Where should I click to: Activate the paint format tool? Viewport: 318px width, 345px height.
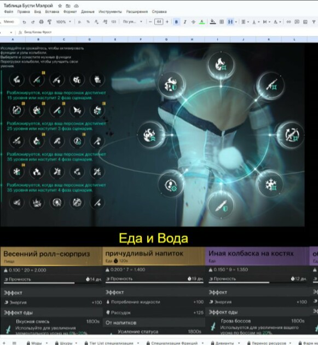tap(49, 22)
